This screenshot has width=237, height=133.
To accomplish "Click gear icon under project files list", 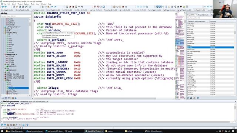I will 198,98.
